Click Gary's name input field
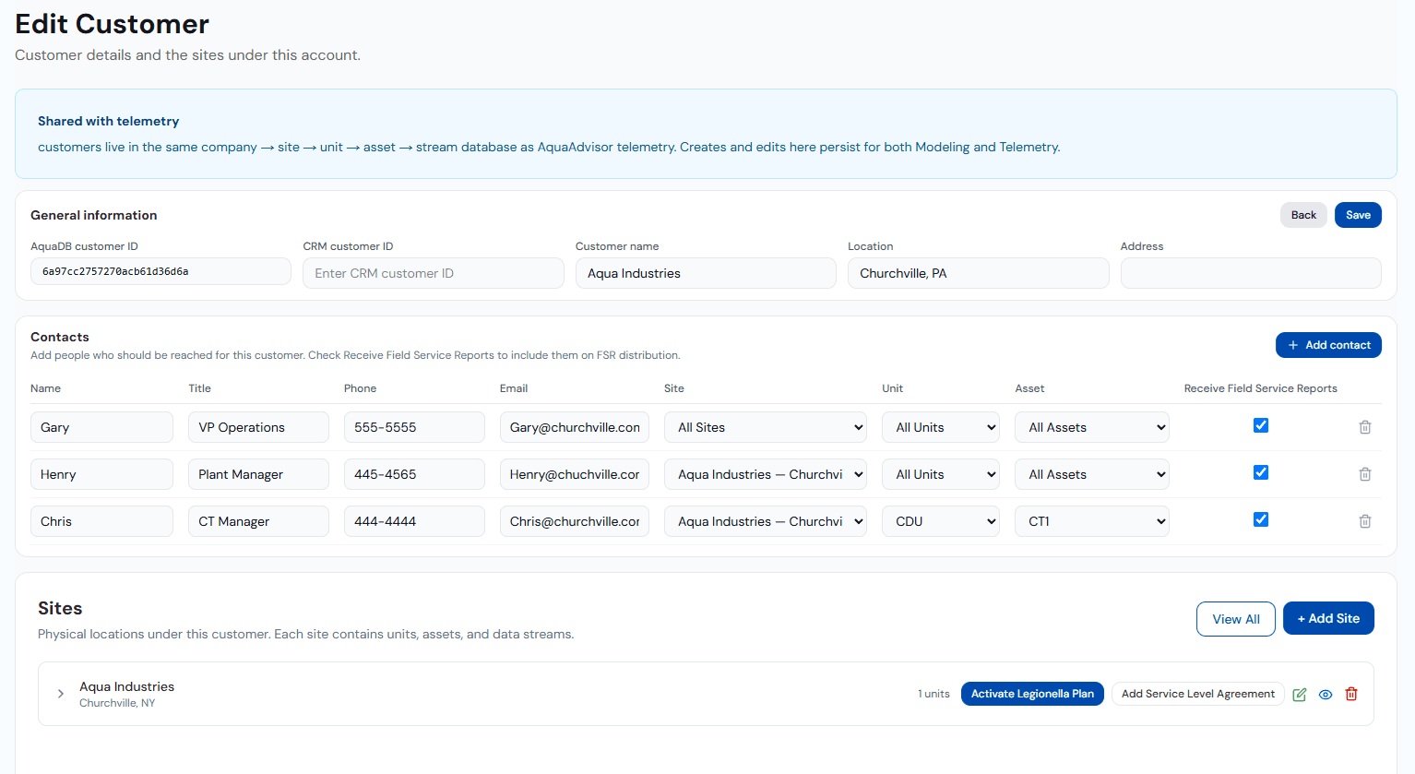This screenshot has width=1415, height=774. pyautogui.click(x=101, y=427)
